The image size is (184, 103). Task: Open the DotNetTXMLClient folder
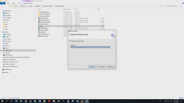(x=45, y=12)
